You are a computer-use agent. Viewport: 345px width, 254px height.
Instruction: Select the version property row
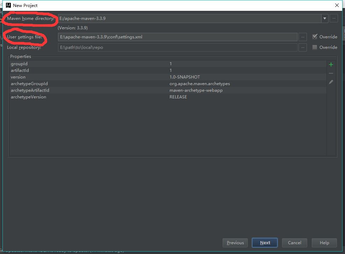click(x=168, y=77)
